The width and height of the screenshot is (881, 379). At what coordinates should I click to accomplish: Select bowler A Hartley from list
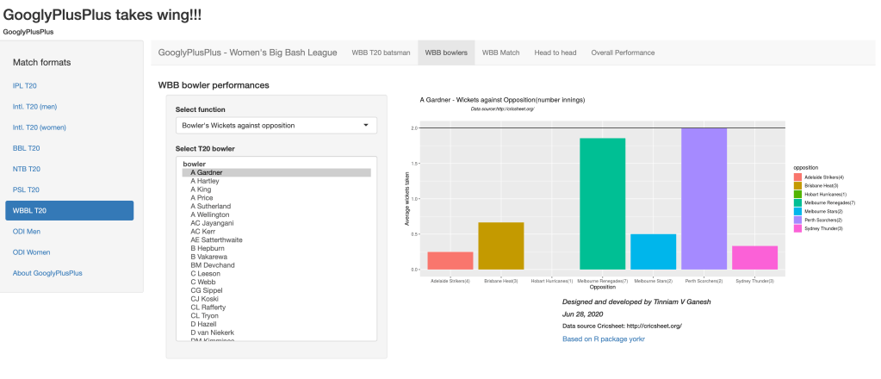[204, 181]
